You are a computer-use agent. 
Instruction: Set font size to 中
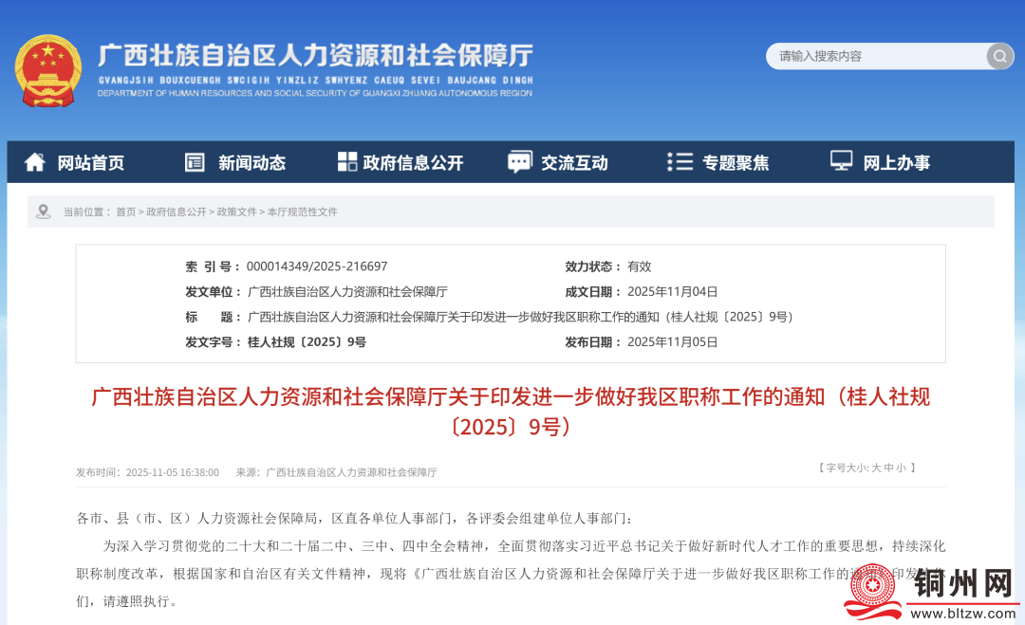tap(888, 468)
